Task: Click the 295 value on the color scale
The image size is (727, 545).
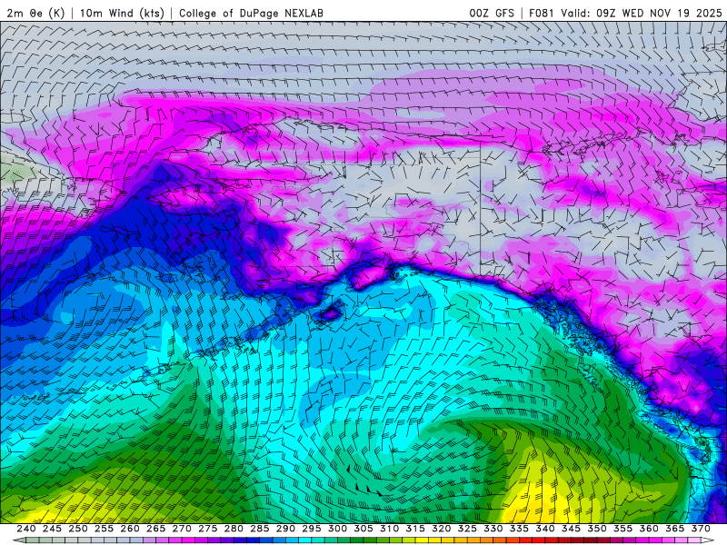Action: pos(312,529)
